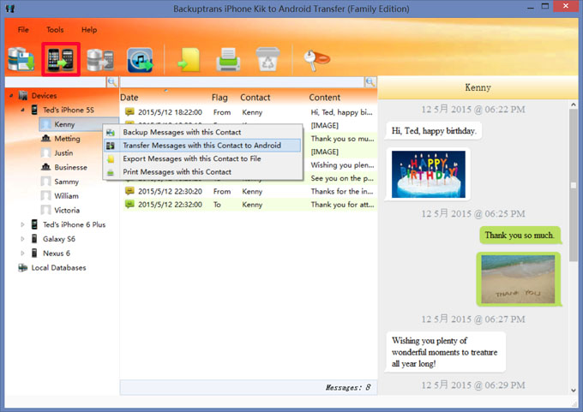Viewport: 583px width, 412px height.
Task: Click the contact search field on the left
Action: (x=56, y=81)
